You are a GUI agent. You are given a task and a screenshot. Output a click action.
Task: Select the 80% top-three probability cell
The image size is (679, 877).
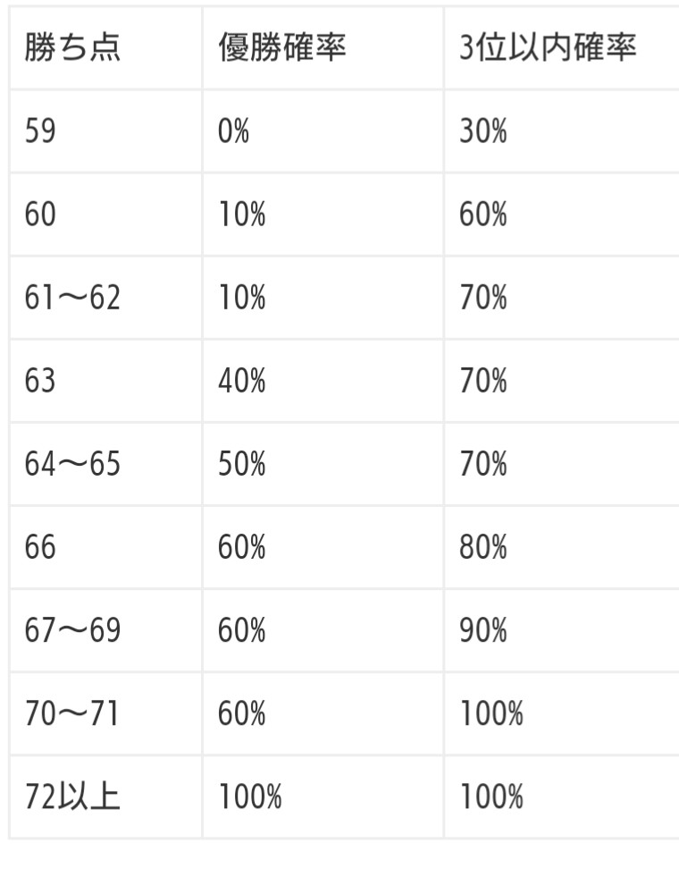pyautogui.click(x=482, y=547)
